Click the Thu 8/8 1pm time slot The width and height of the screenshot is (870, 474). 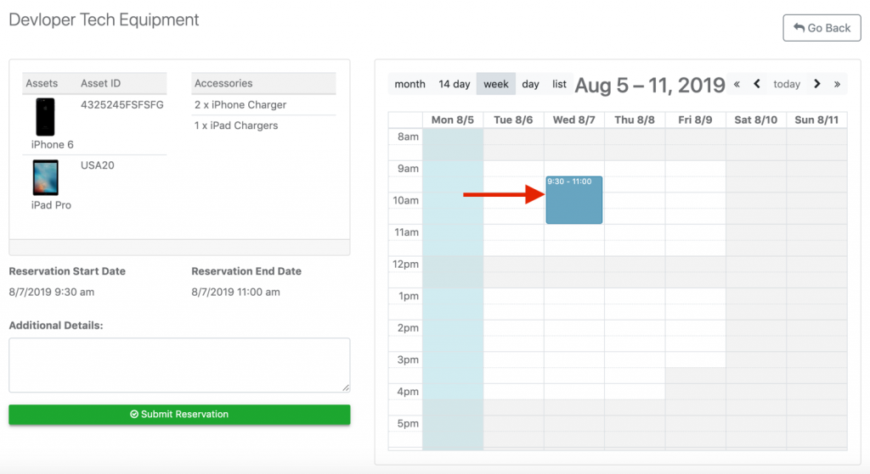(635, 296)
